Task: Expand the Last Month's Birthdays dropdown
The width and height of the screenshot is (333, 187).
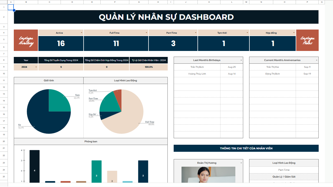Action: [x=241, y=60]
